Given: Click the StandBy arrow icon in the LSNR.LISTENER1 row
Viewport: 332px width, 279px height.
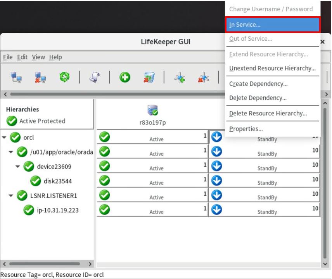Looking at the screenshot, I should (x=216, y=195).
